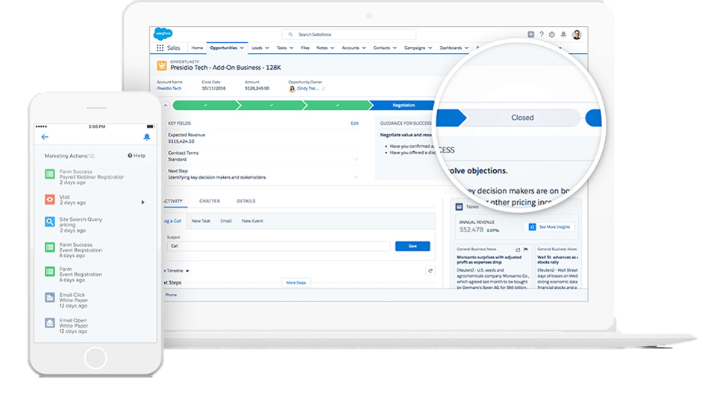The image size is (711, 402).
Task: Tap the green Payroll Webinar Registration form icon
Action: tap(50, 174)
